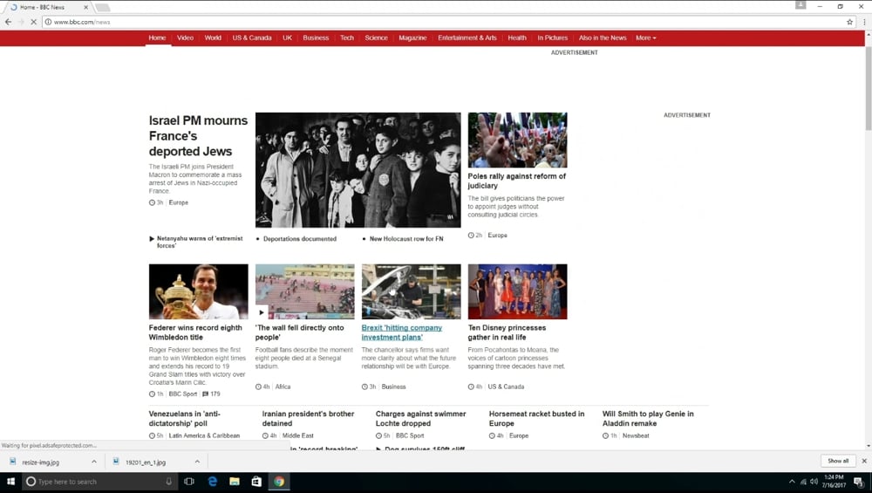Open the Science section
Viewport: 872px width, 493px height.
click(376, 38)
